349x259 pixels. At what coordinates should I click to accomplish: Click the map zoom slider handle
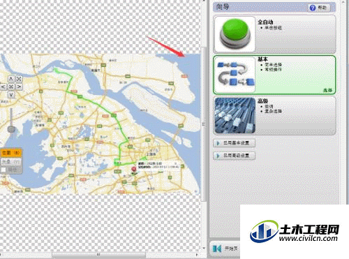tap(11, 129)
